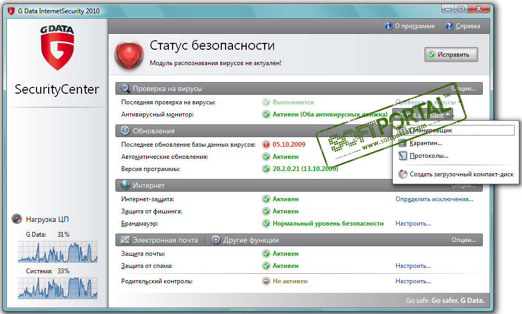Click the G Data shield logo
522x314 pixels.
pos(57,48)
